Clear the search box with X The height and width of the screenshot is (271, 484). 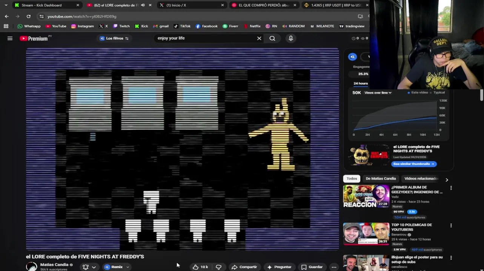coord(259,38)
